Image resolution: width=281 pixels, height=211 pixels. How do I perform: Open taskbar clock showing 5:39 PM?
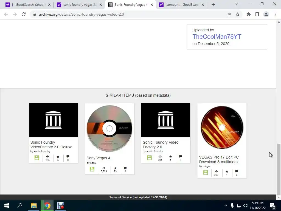point(258,206)
